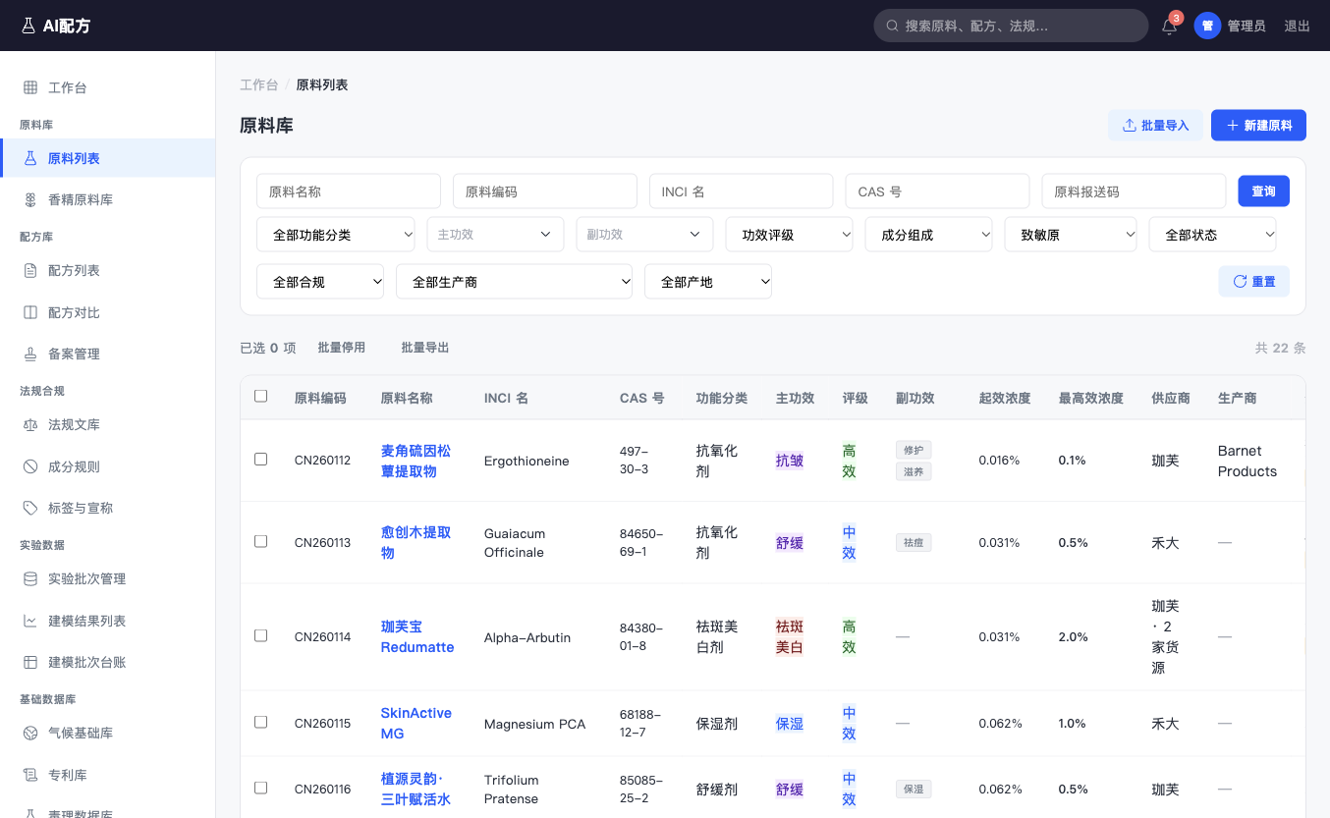
Task: Open the 功效评级 dropdown
Action: 790,235
